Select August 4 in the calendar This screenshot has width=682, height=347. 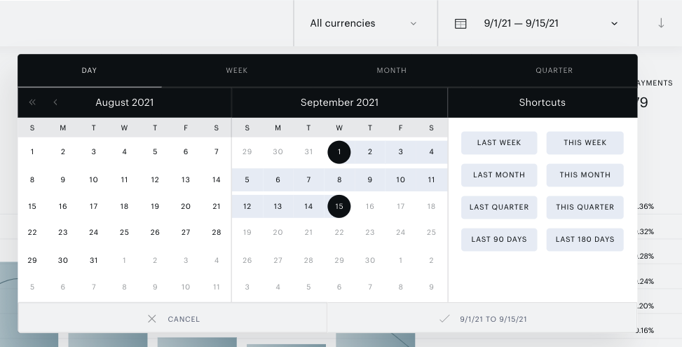(124, 151)
